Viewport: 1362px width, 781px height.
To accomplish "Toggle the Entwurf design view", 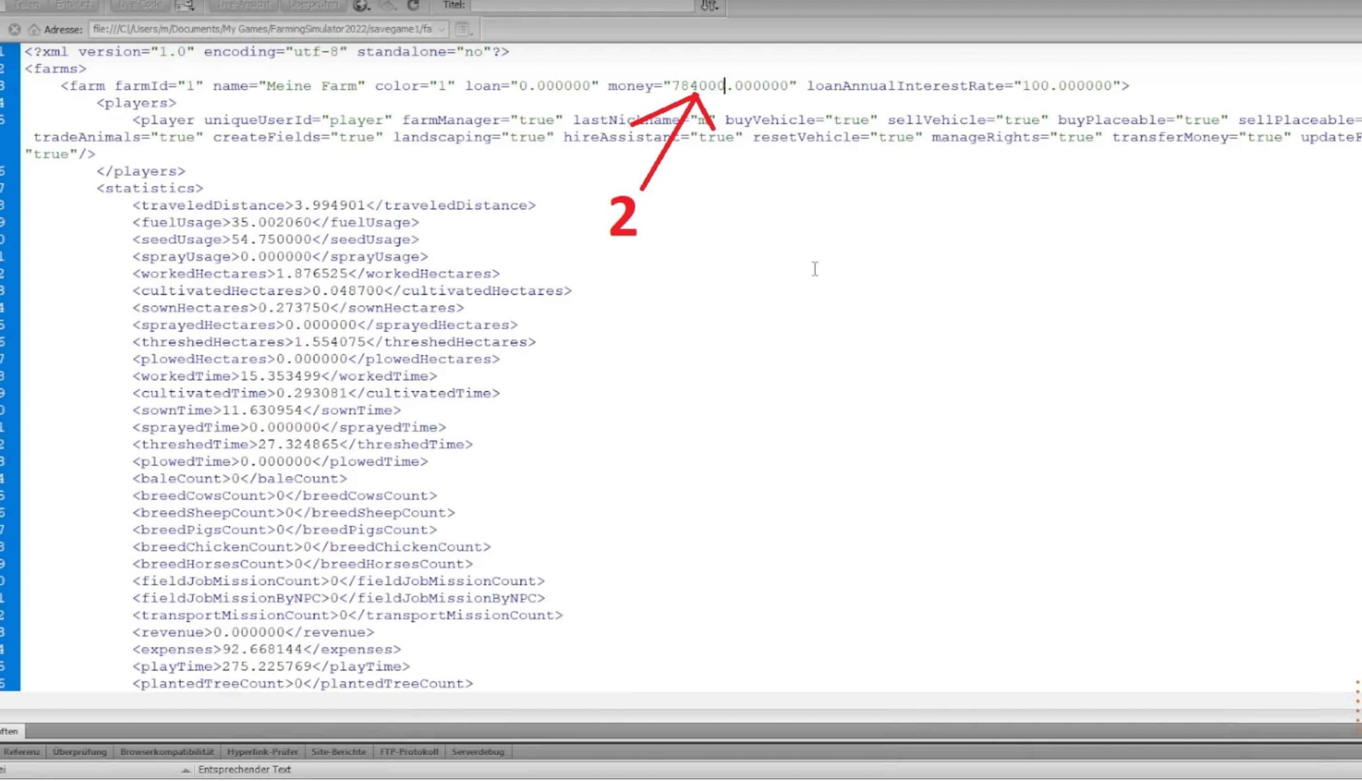I will [x=73, y=5].
